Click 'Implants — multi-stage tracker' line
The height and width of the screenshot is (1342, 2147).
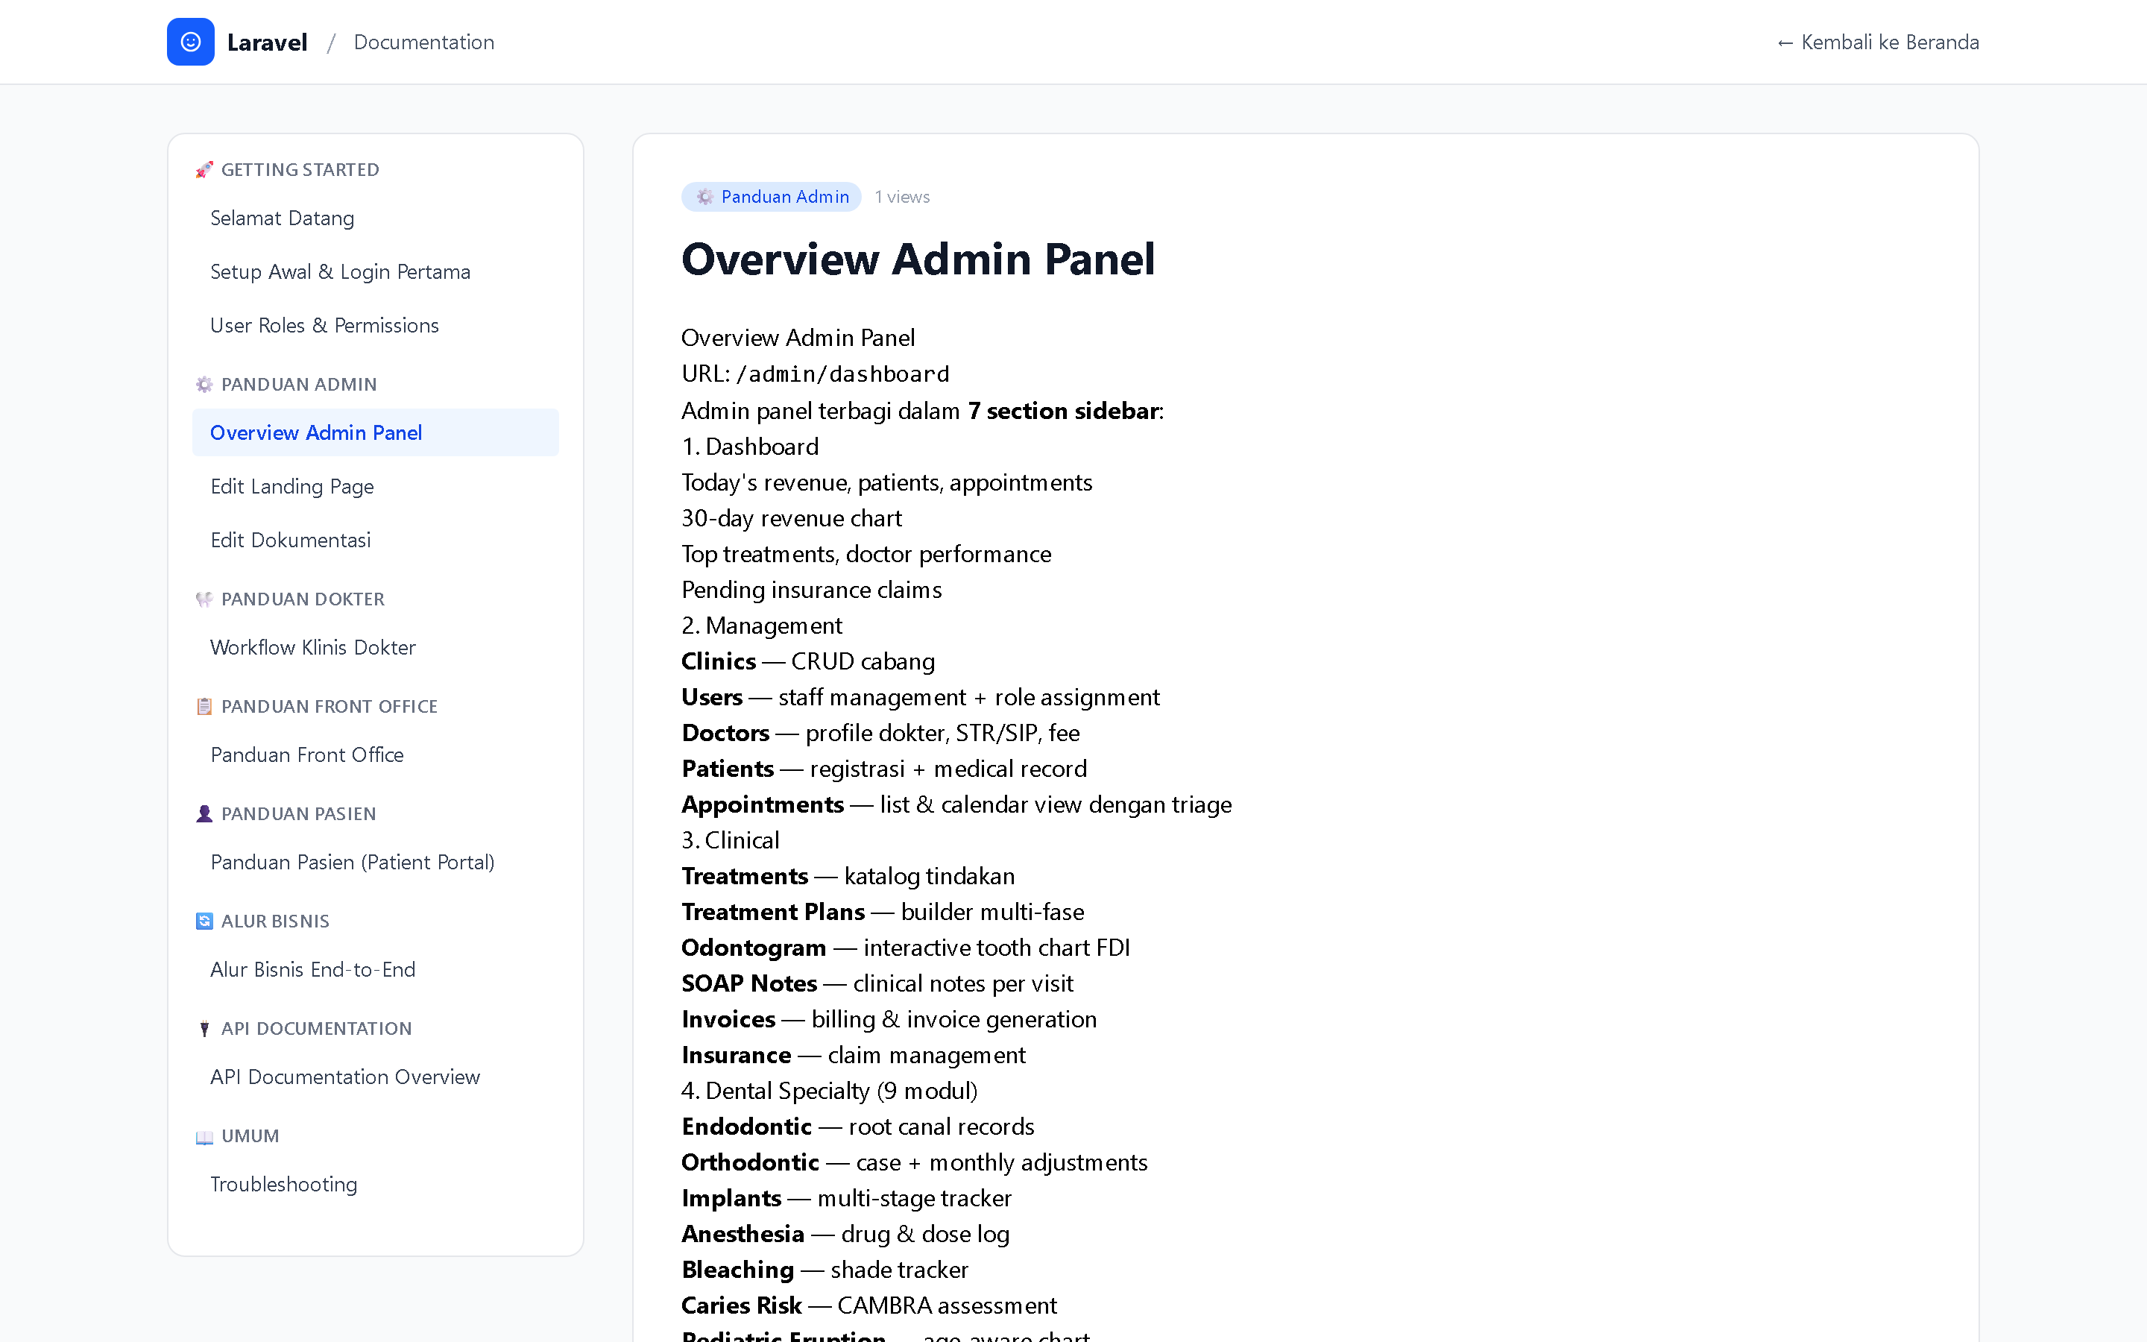pyautogui.click(x=846, y=1198)
